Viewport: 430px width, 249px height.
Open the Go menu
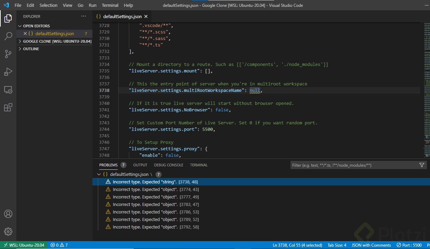click(x=80, y=5)
